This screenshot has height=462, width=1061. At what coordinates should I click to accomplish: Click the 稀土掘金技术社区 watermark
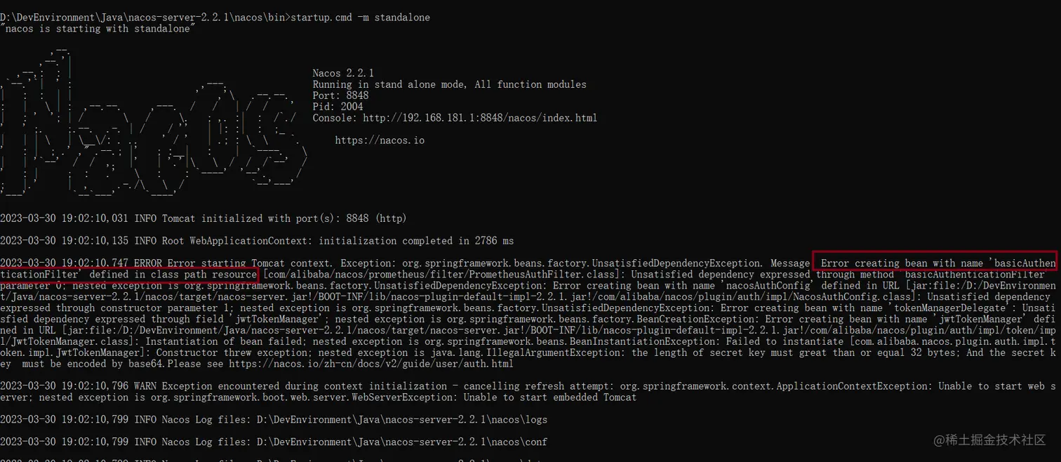[989, 440]
